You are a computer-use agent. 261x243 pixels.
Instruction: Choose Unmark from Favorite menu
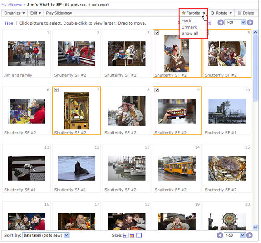tap(189, 27)
